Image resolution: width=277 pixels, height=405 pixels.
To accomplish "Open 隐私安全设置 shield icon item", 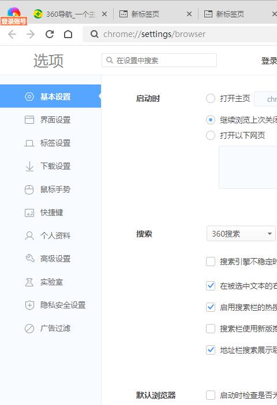I will 29,305.
